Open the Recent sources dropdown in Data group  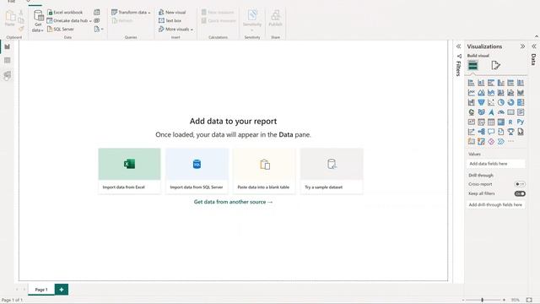tap(99, 30)
